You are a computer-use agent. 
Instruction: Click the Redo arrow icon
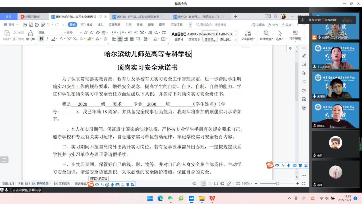pos(57,25)
